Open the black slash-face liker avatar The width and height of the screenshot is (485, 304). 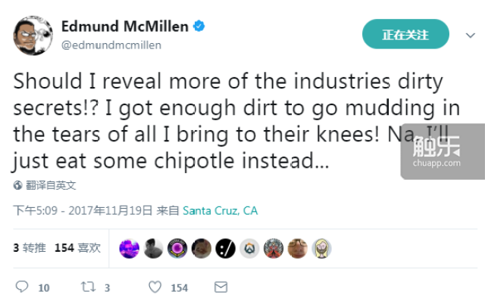tap(225, 247)
